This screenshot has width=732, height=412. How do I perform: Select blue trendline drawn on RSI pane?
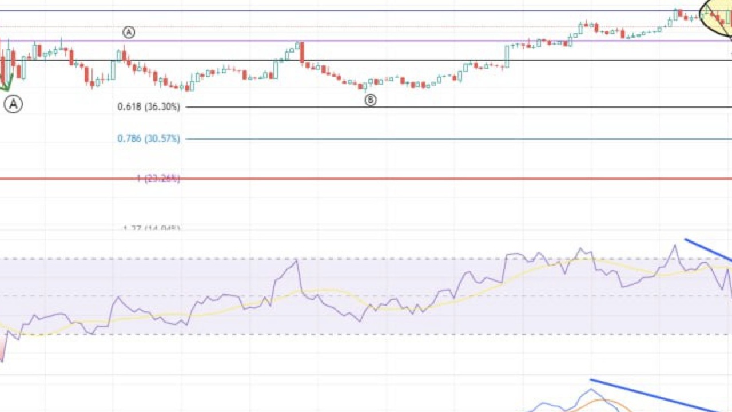point(708,249)
